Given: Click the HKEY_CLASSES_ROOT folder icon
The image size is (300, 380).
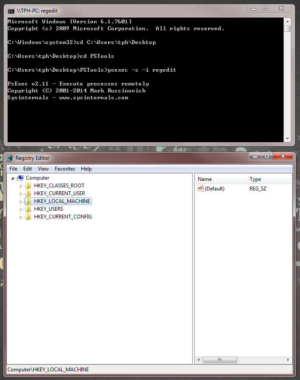Looking at the screenshot, I should coord(28,186).
